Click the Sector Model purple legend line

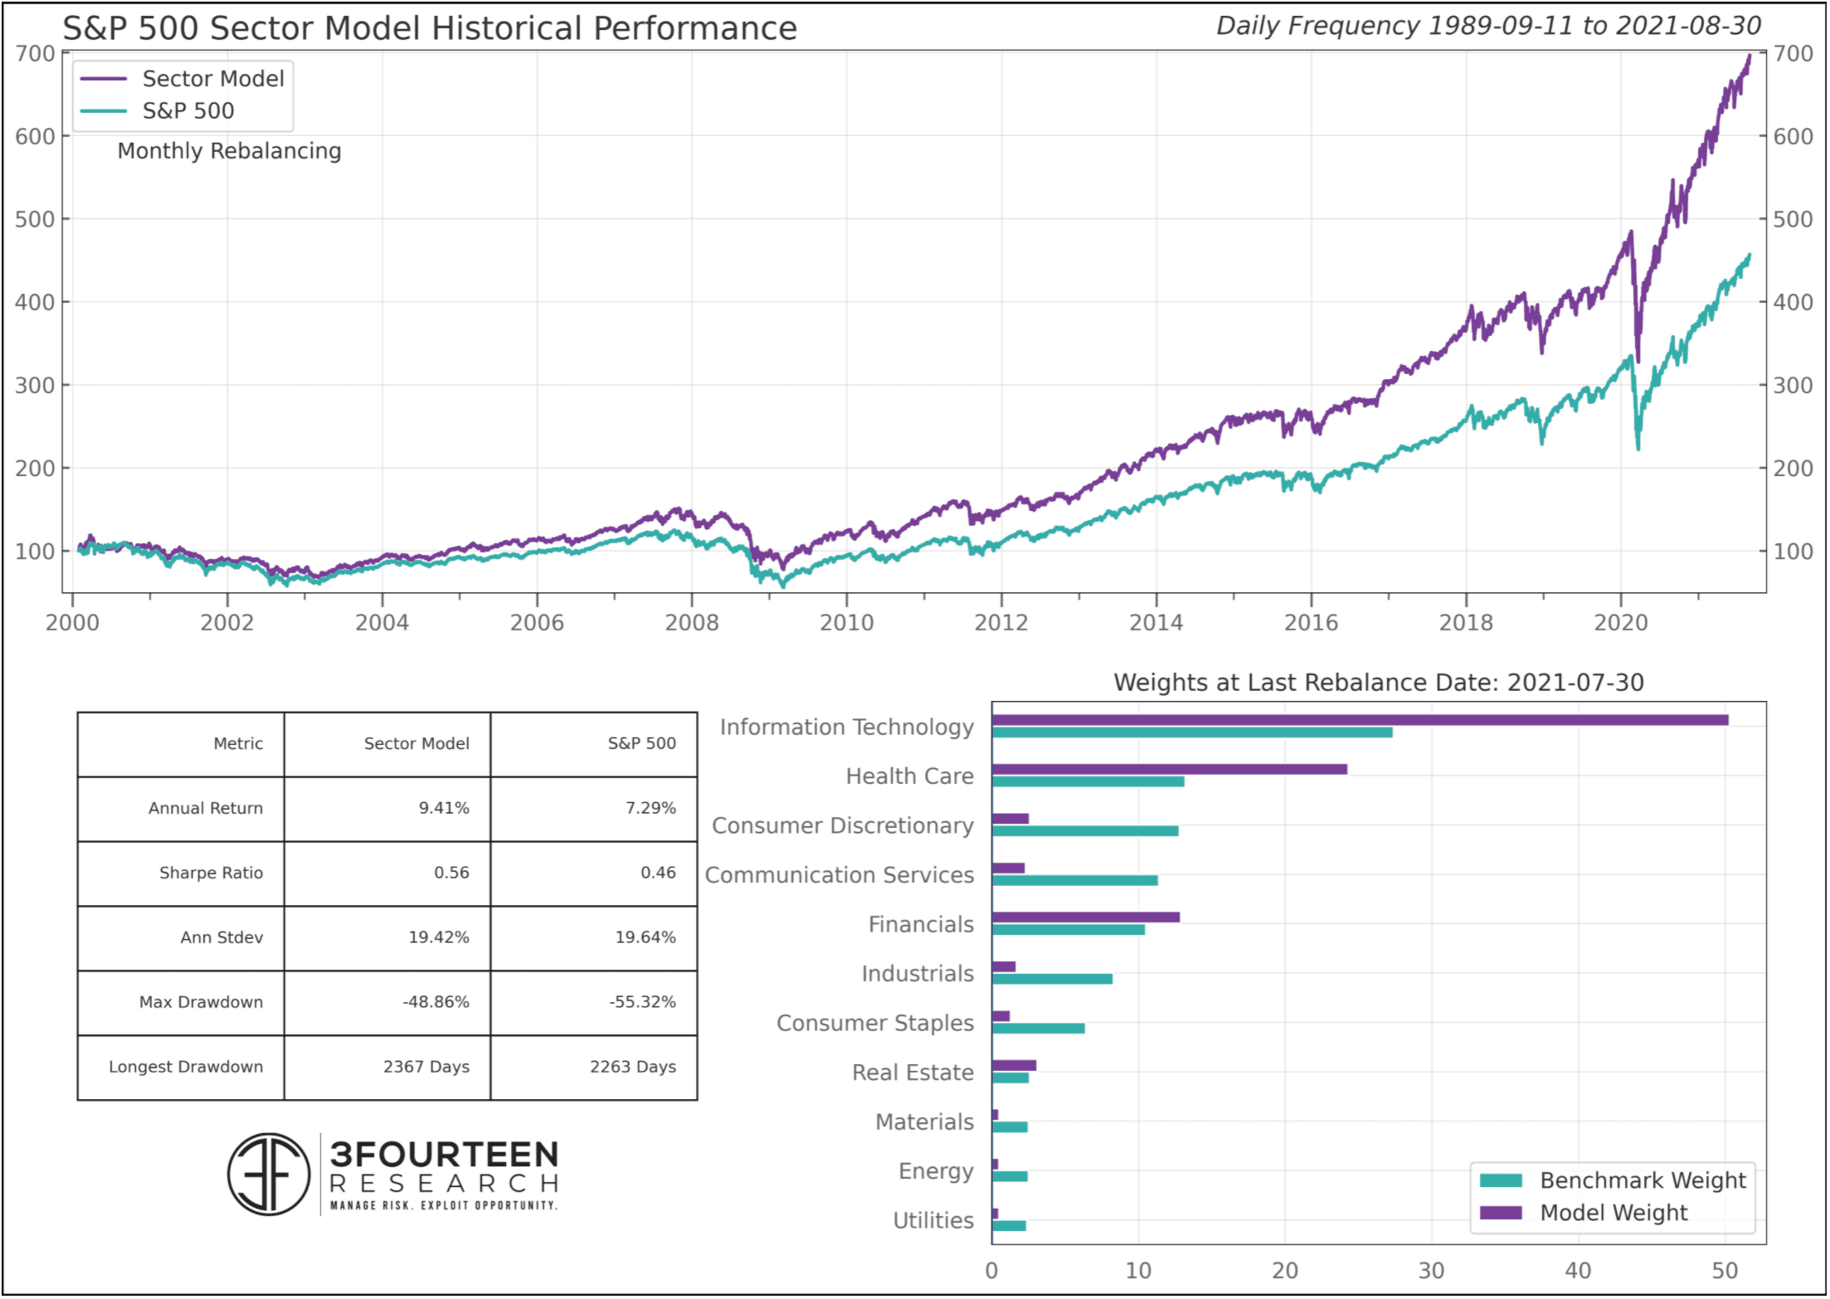pos(104,79)
